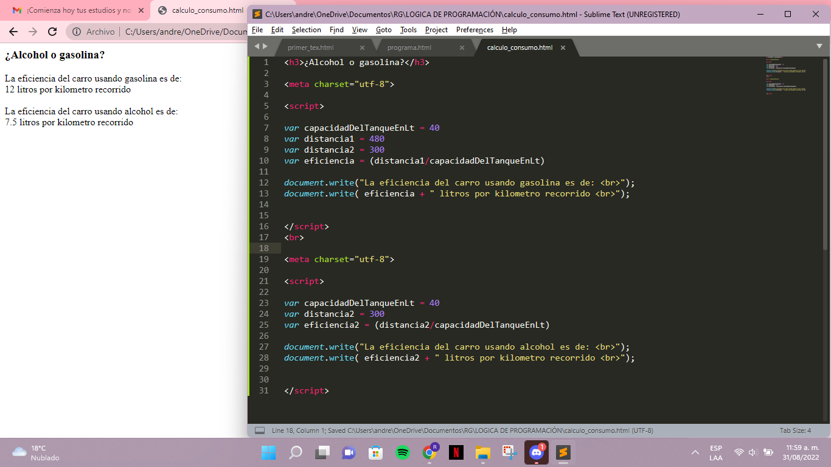
Task: Click the Sublime Text logo in title bar
Action: [257, 14]
